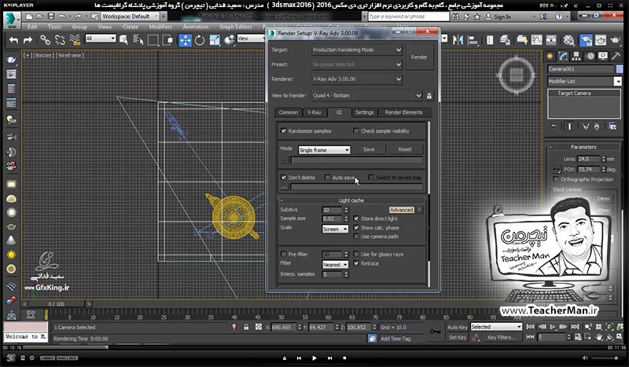Enable Orthographic Projection checkbox
This screenshot has height=367, width=629.
click(556, 179)
